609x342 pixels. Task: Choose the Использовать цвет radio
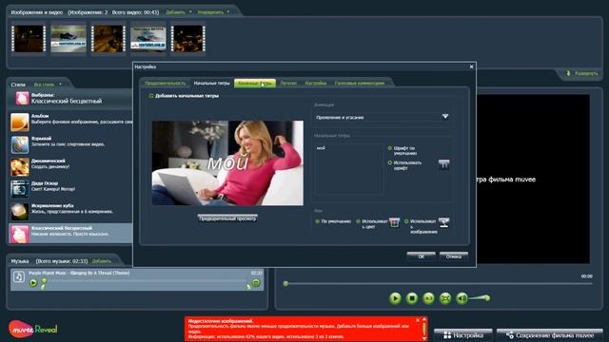click(x=358, y=221)
